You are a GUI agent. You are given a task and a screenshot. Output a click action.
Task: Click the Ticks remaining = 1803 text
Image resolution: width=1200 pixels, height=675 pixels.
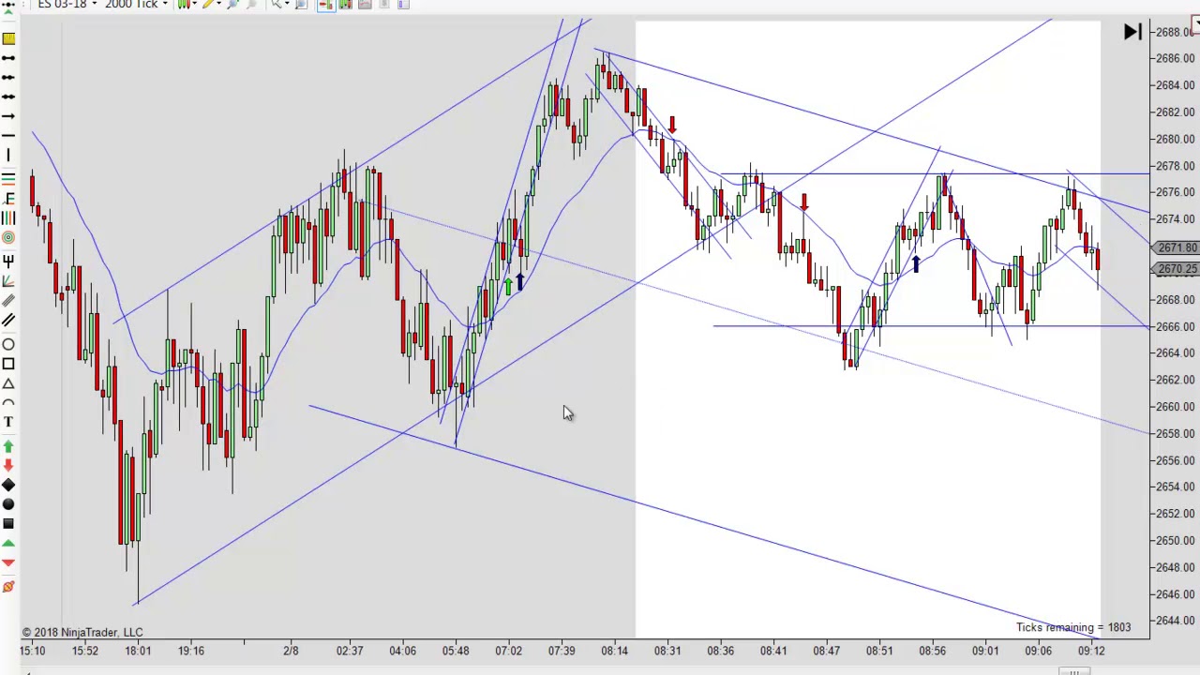[1073, 627]
